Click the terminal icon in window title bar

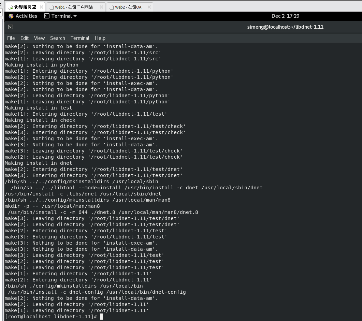click(x=11, y=27)
